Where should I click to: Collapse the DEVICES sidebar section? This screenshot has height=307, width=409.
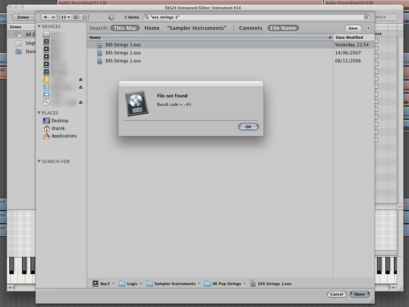[39, 26]
